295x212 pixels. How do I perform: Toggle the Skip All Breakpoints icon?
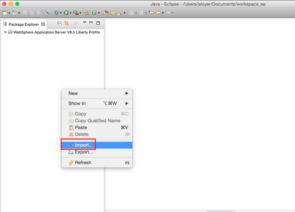tap(48, 13)
